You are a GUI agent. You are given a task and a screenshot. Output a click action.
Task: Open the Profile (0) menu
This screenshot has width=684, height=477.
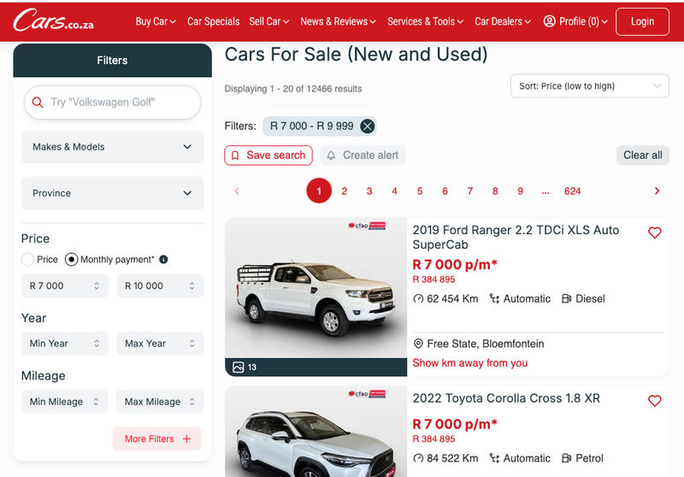point(575,21)
